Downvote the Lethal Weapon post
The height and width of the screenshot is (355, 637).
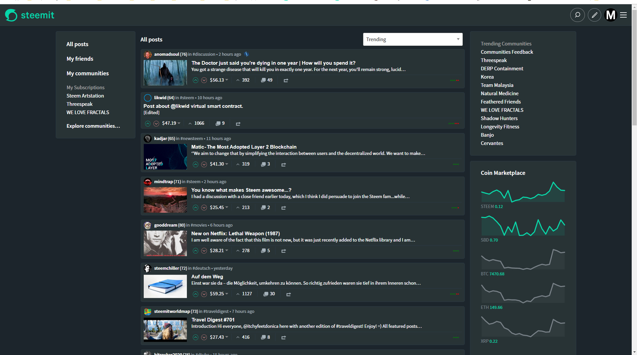pos(204,251)
